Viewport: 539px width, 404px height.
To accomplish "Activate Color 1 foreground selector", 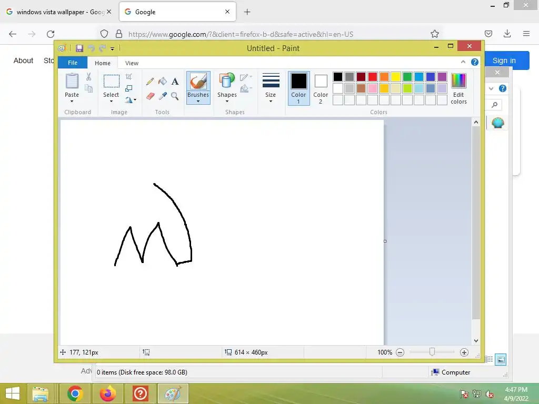I will point(299,88).
